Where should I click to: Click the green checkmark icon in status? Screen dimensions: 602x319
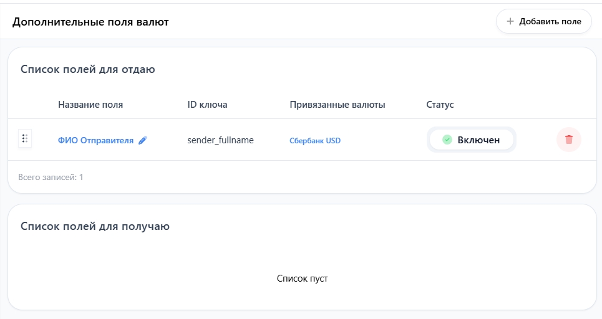coord(447,140)
